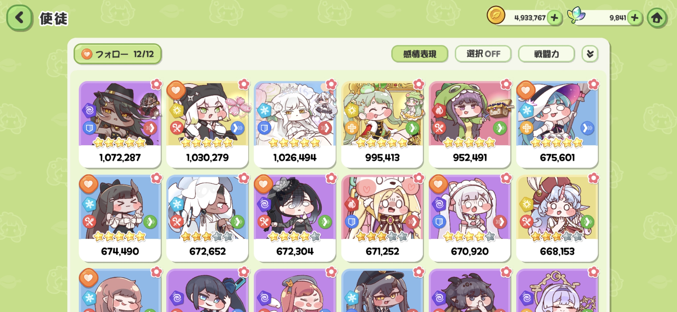The image size is (677, 312).
Task: Open the character card with power 668,153
Action: 557,218
